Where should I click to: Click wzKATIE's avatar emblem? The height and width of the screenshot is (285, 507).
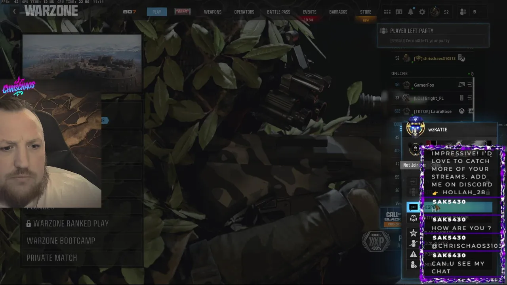pos(415,127)
